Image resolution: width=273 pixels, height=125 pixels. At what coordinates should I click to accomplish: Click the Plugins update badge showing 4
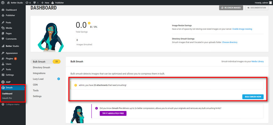[15, 59]
